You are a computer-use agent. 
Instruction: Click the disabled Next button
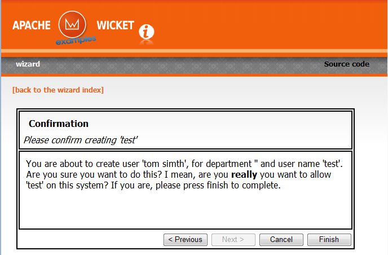tap(233, 240)
